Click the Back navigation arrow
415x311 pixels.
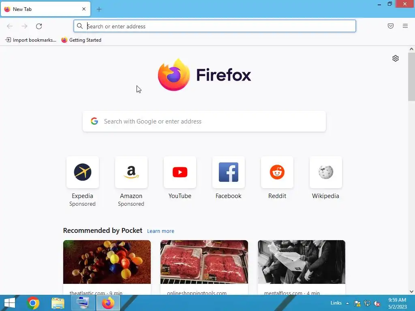(10, 26)
